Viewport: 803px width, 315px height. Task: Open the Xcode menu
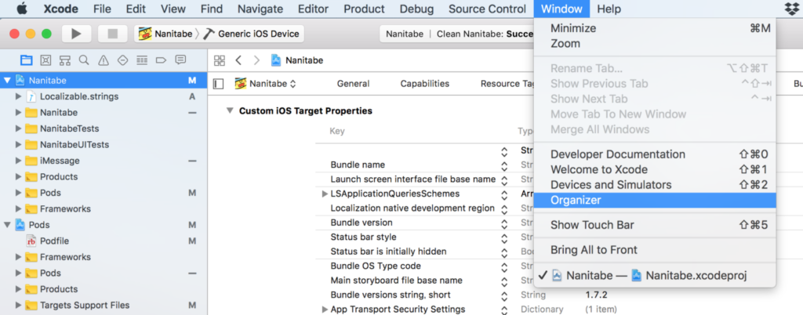pos(61,9)
